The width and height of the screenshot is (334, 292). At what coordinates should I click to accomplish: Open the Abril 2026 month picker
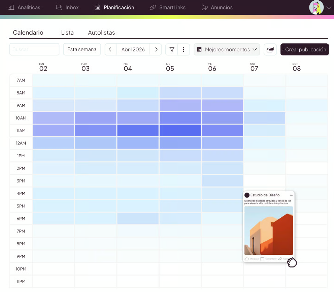coord(133,49)
